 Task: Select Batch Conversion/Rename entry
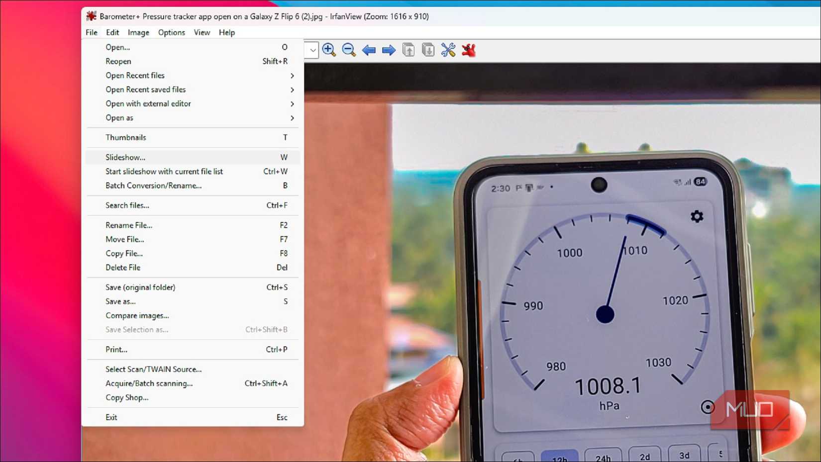[x=153, y=185]
